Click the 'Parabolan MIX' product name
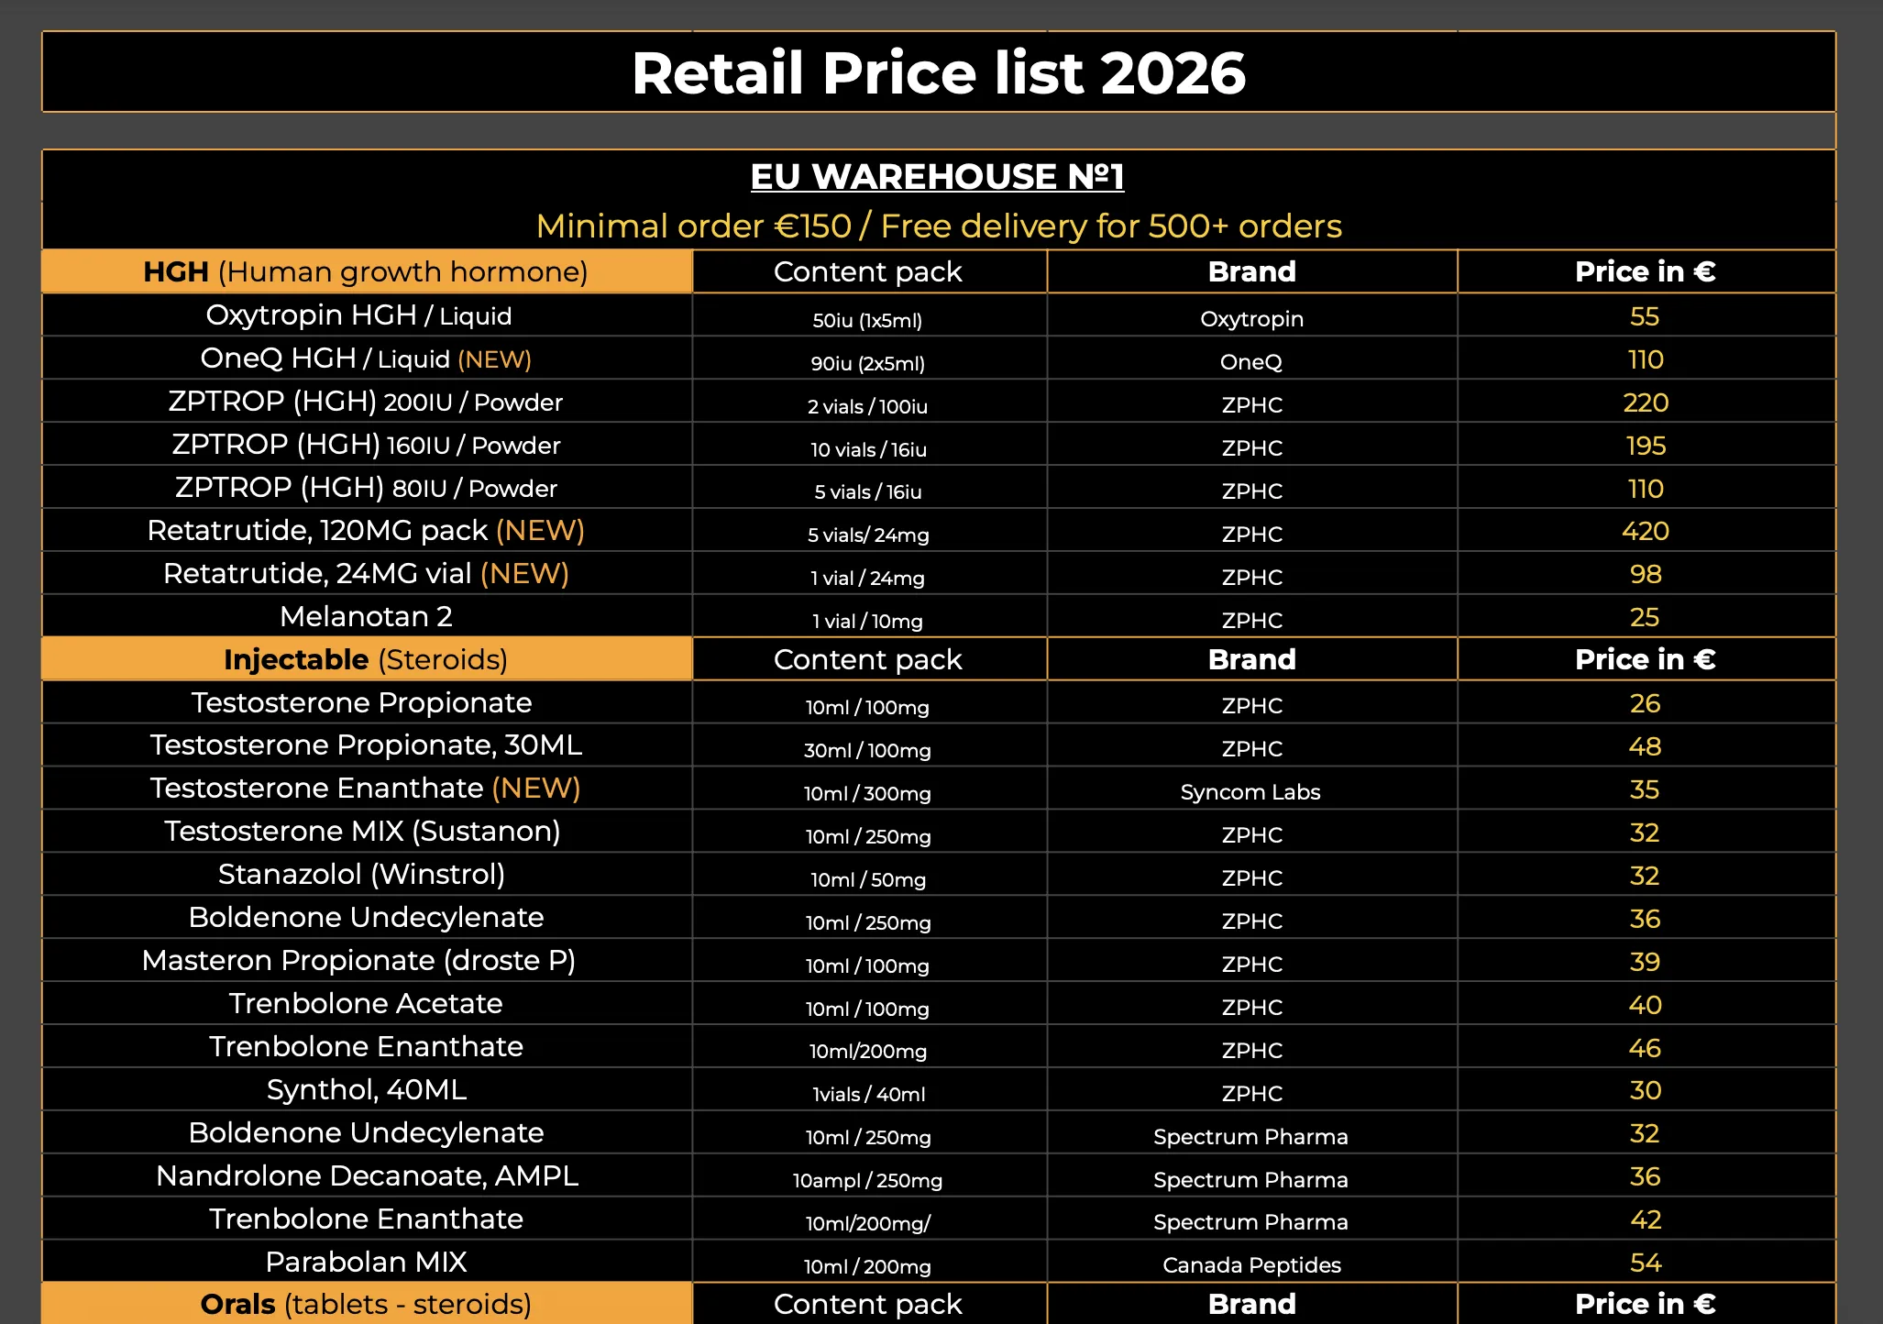 (x=366, y=1262)
